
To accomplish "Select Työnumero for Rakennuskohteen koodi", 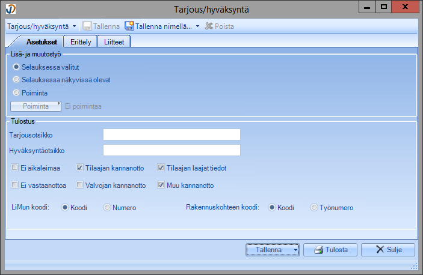I will pyautogui.click(x=314, y=208).
